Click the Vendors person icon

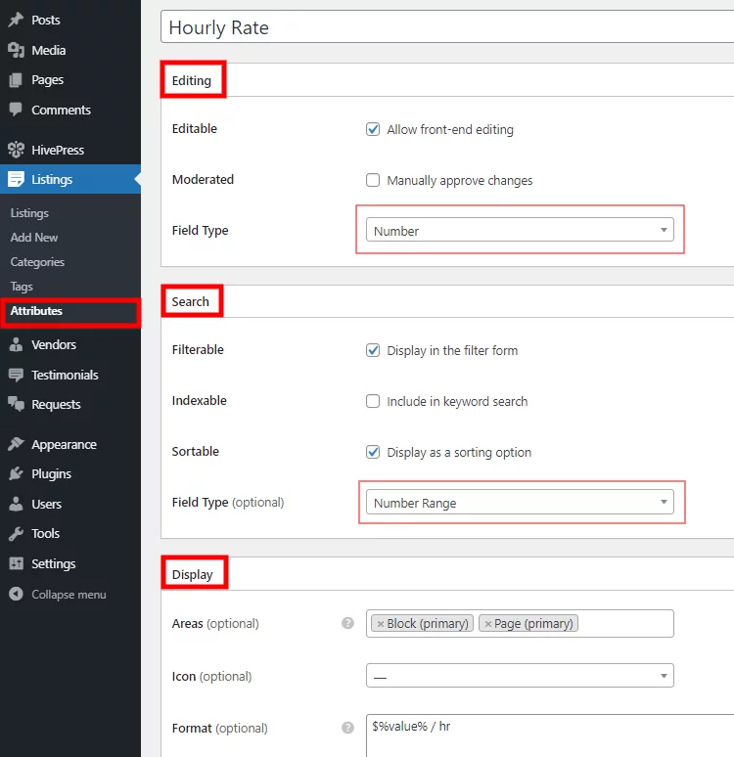click(16, 344)
